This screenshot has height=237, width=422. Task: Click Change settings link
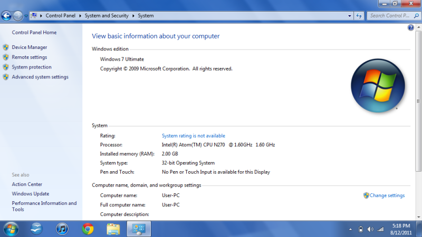387,195
